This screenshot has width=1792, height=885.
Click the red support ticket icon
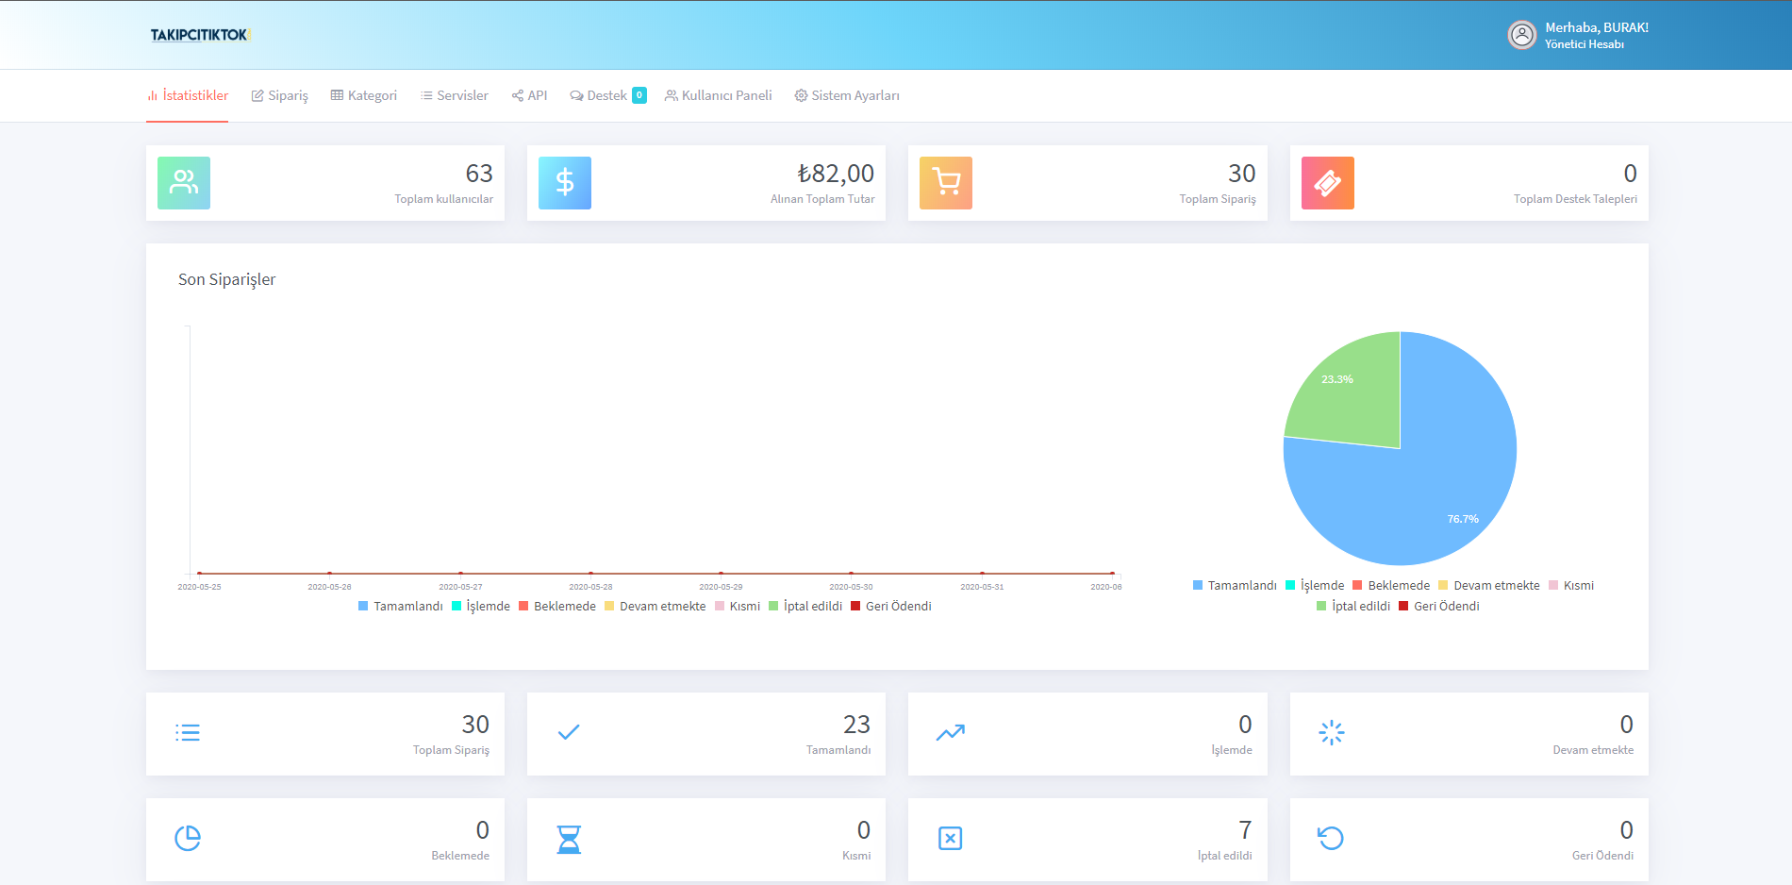1328,183
